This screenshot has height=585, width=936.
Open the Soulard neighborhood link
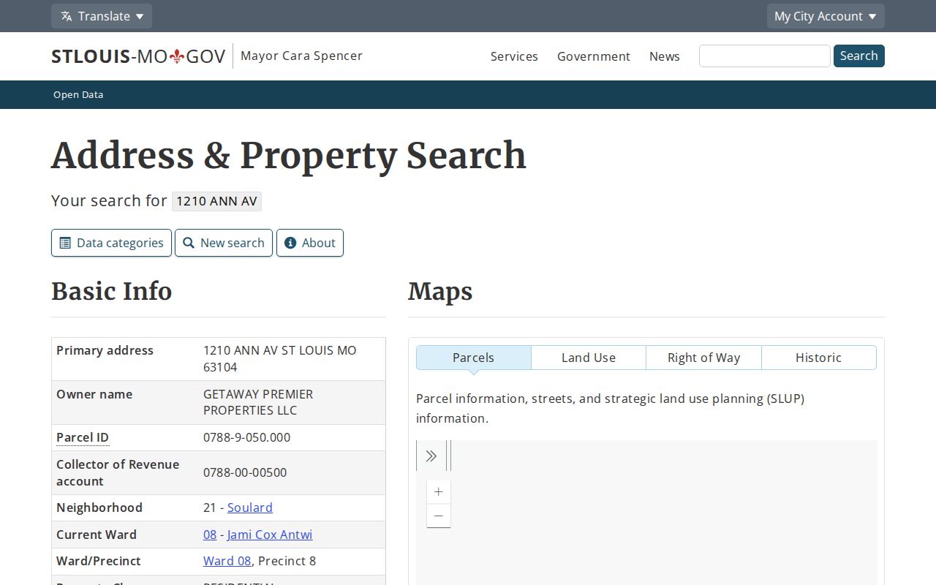tap(250, 507)
